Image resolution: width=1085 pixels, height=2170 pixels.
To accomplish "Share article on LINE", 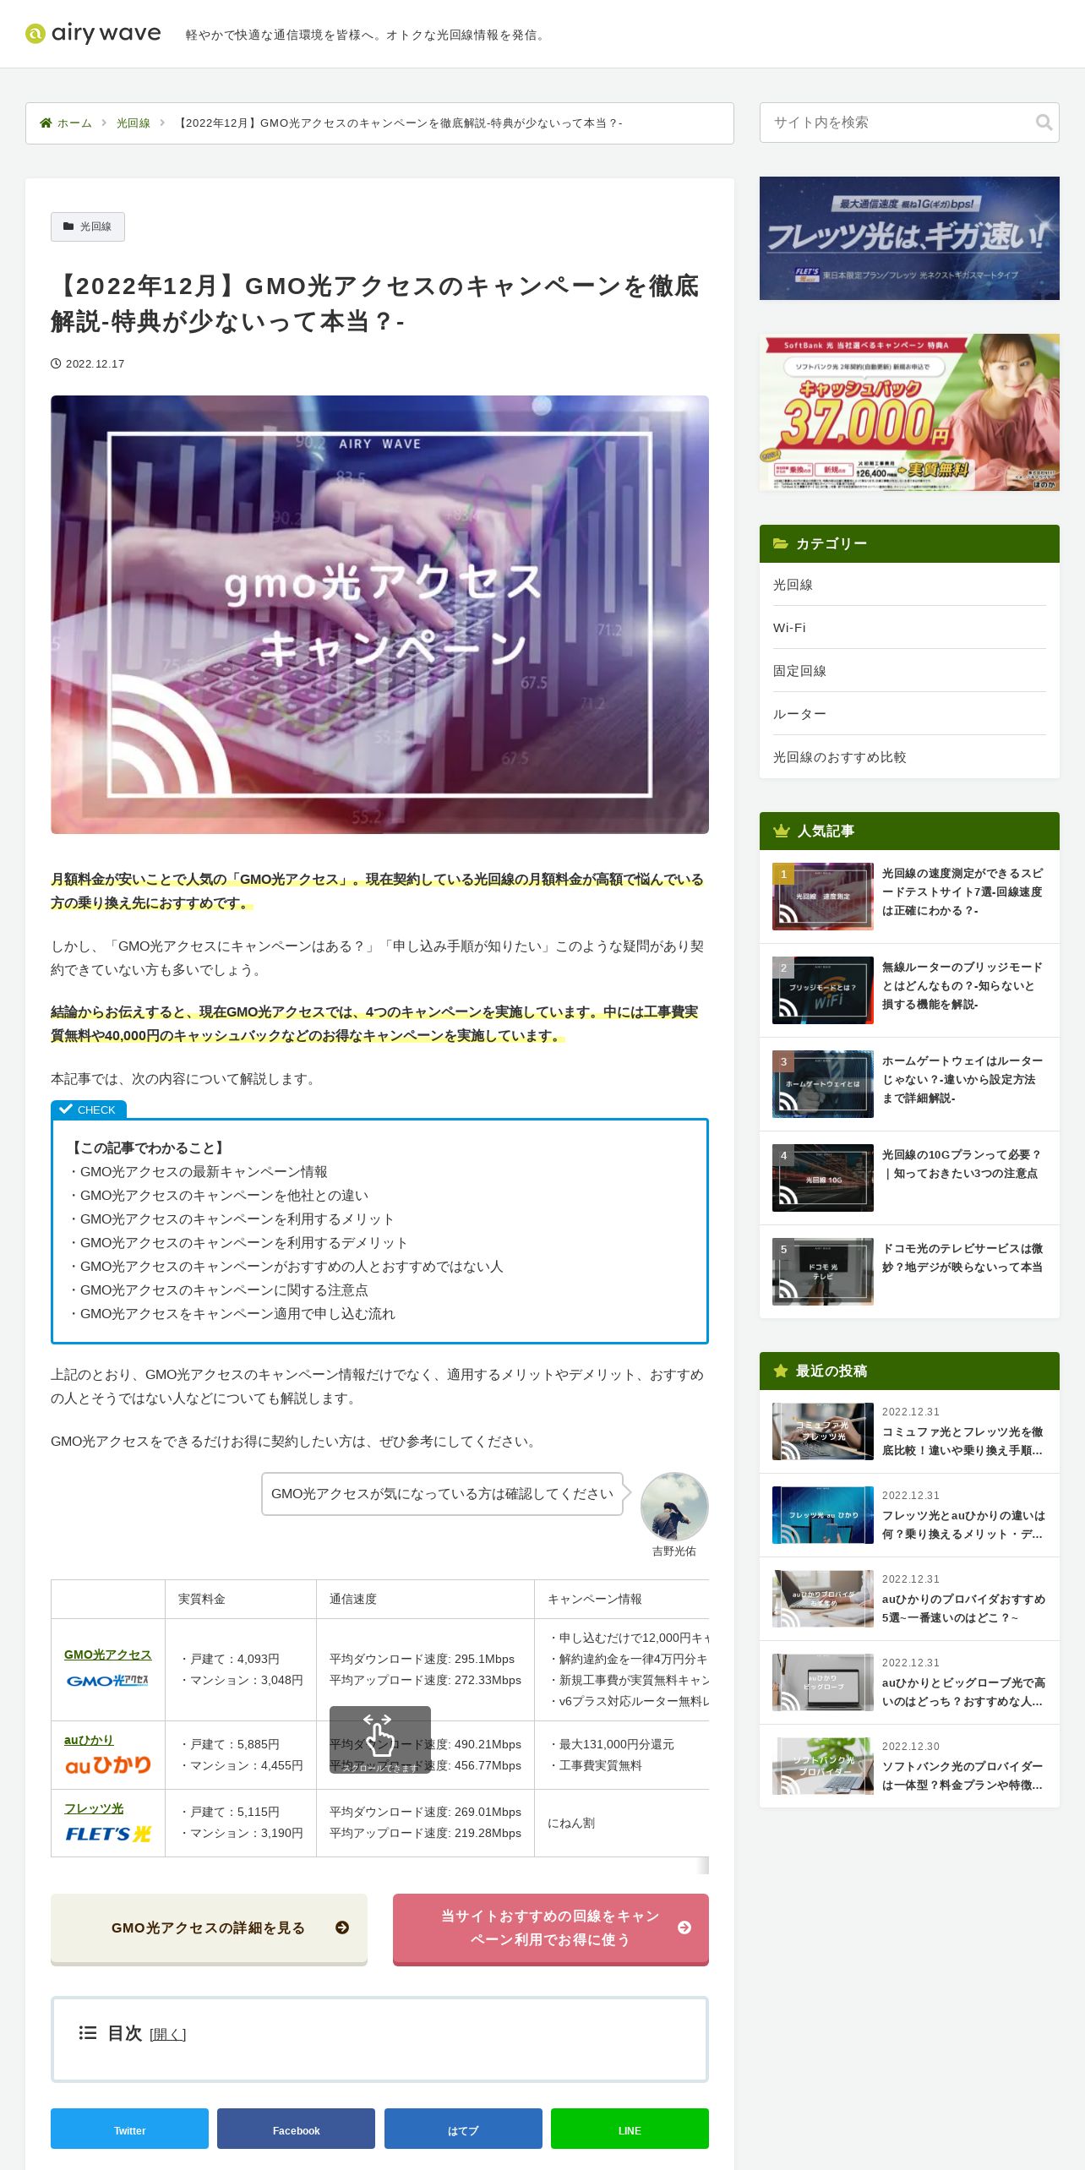I will (x=630, y=2129).
